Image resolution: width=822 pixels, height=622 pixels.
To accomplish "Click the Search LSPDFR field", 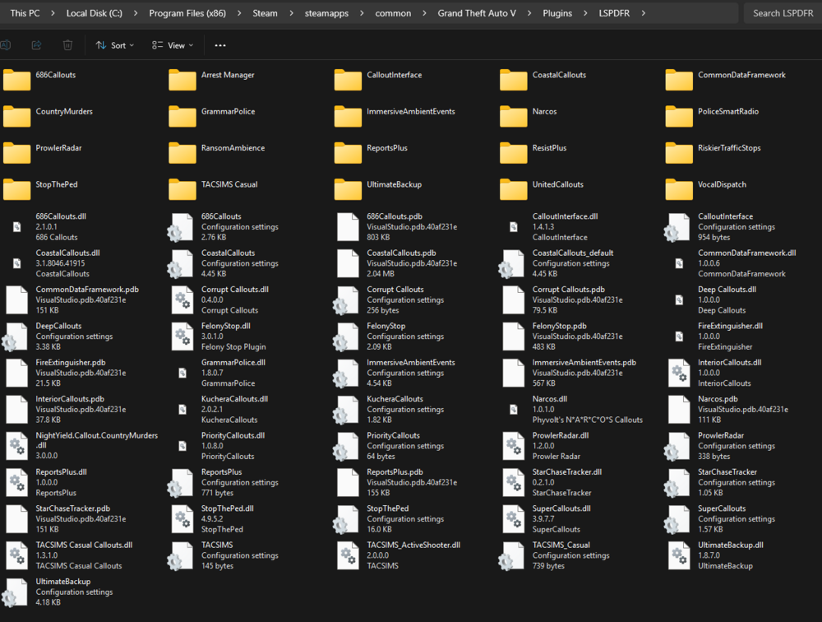I will (783, 13).
